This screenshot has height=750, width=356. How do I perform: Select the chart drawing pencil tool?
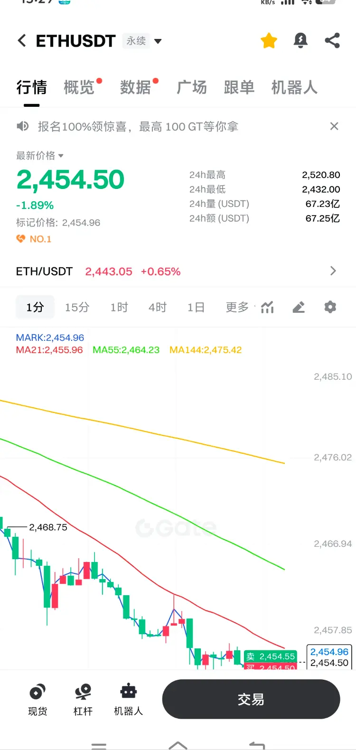point(299,307)
